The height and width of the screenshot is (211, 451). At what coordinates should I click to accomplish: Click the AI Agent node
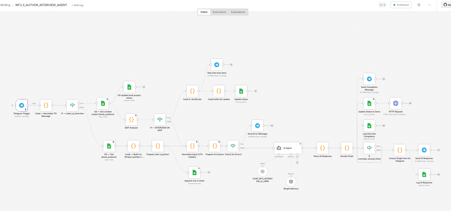point(288,148)
